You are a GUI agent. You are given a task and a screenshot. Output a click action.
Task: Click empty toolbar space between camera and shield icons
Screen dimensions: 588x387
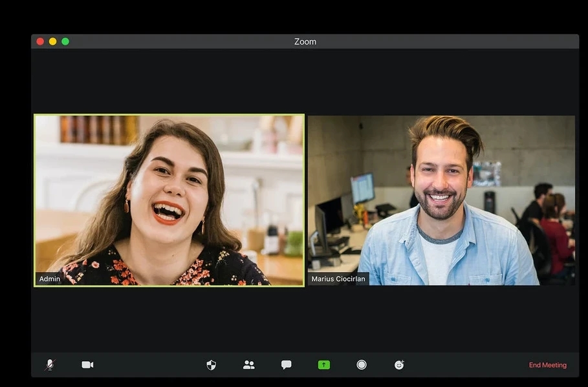point(149,365)
